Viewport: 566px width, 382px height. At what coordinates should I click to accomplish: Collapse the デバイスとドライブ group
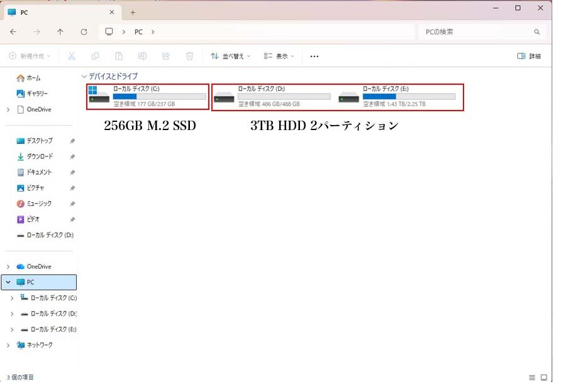[84, 77]
